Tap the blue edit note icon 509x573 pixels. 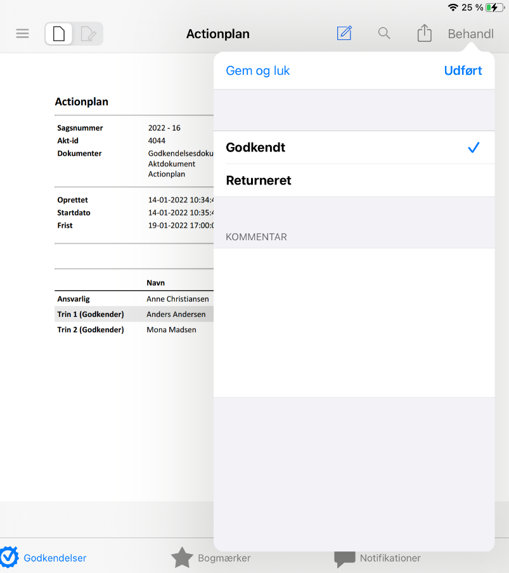344,34
